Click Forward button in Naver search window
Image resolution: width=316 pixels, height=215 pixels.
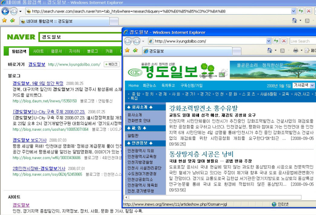pyautogui.click(x=14, y=11)
